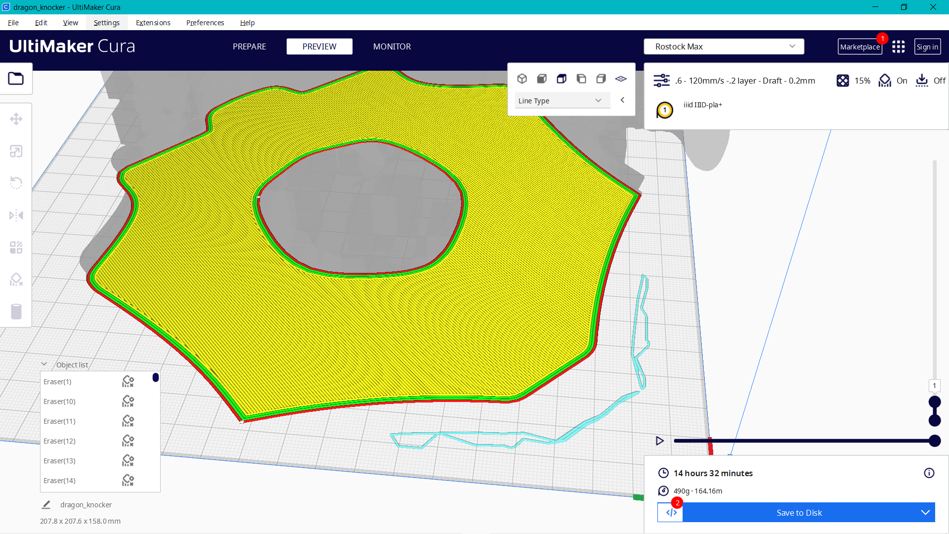Click the mesh type icon beside Eraser(12)
The height and width of the screenshot is (534, 949).
click(x=128, y=441)
